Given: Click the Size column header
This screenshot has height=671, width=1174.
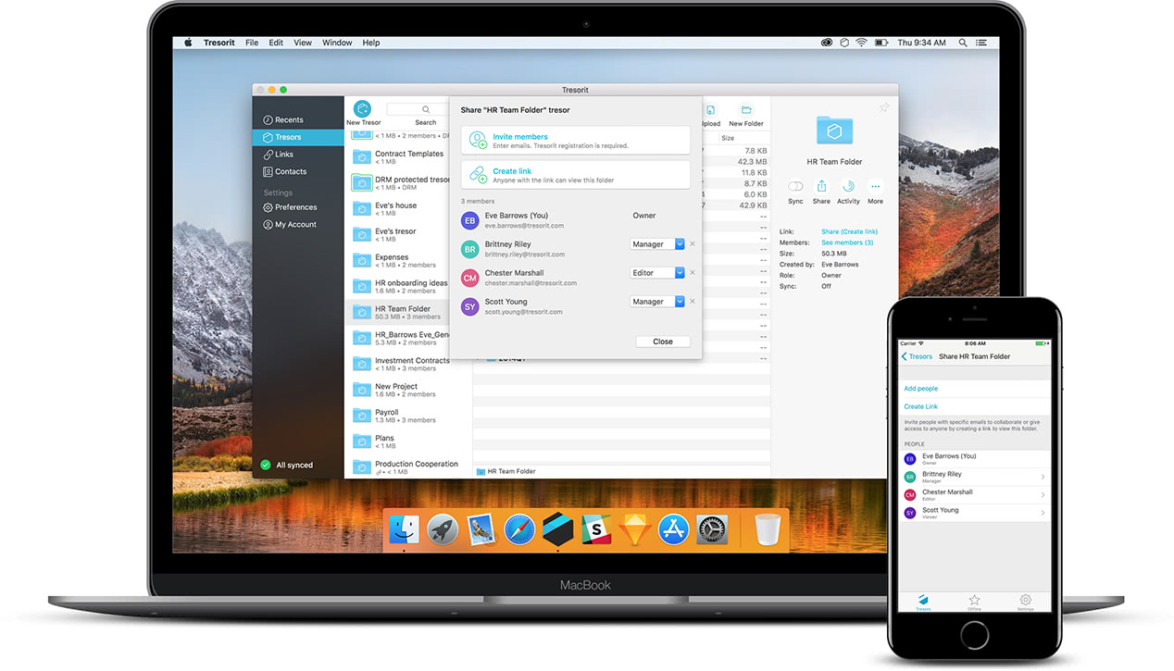Looking at the screenshot, I should coord(728,138).
